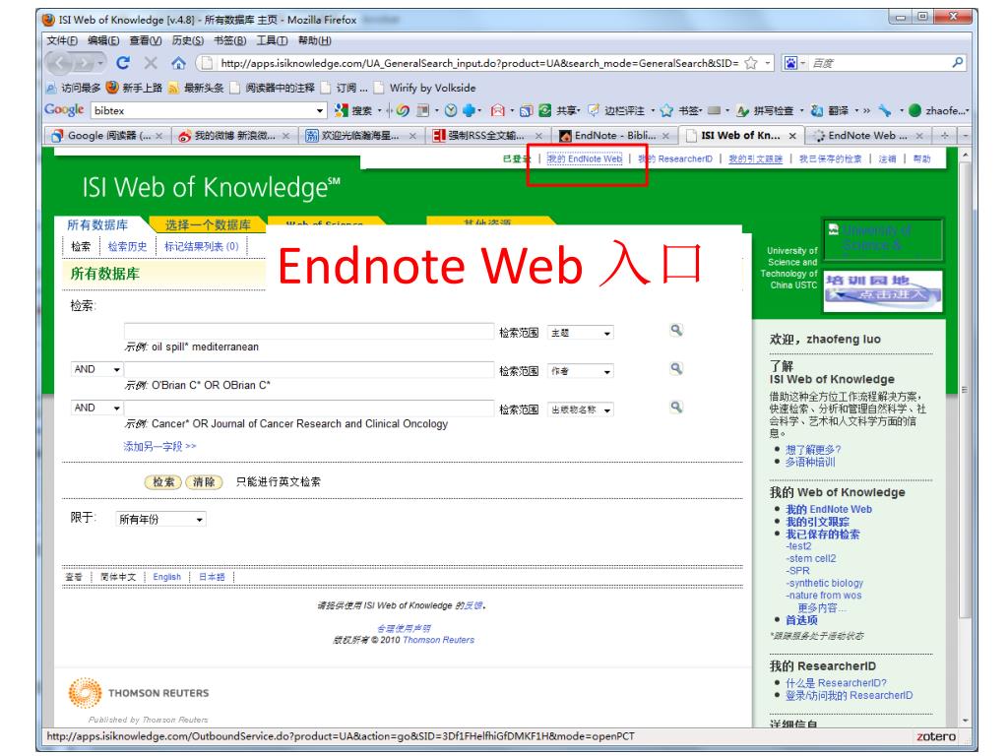Open the 文件 menu
The height and width of the screenshot is (756, 1008).
pos(62,40)
